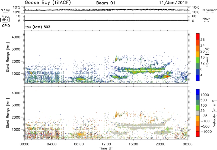Click the 'Goose Bay (fitACF)' plot title
The width and height of the screenshot is (217, 150).
click(x=48, y=3)
